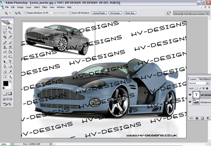
Task: Open the new adjustment layer menu
Action: (208, 118)
